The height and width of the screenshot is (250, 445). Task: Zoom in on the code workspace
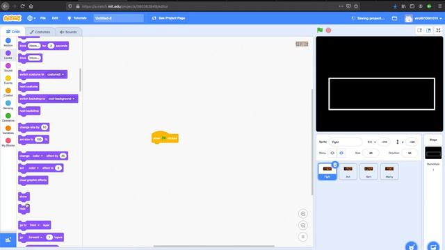(x=303, y=214)
